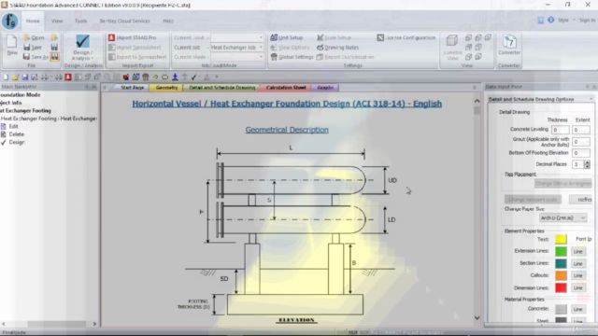
Task: Open Bentley Cloud Services tab
Action: point(124,21)
